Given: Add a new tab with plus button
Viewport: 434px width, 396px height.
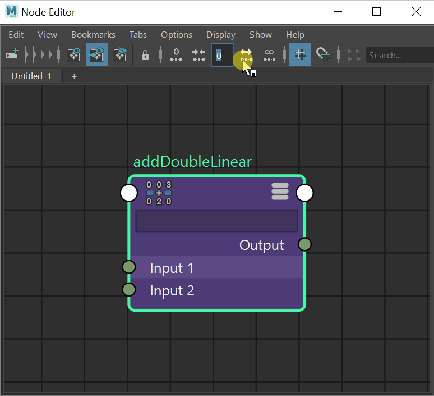Looking at the screenshot, I should pyautogui.click(x=74, y=76).
